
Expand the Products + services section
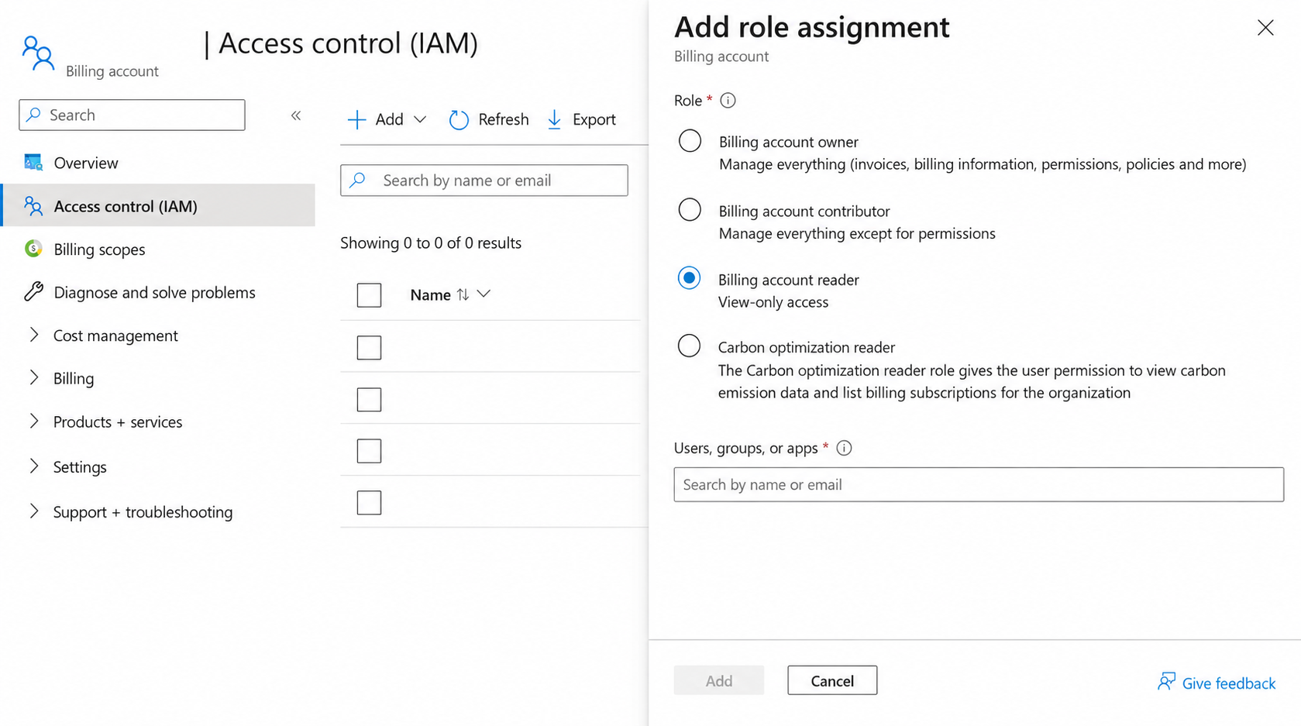pos(34,421)
